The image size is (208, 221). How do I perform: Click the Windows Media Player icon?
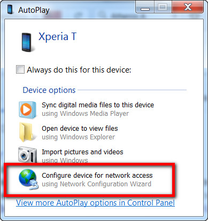28,110
